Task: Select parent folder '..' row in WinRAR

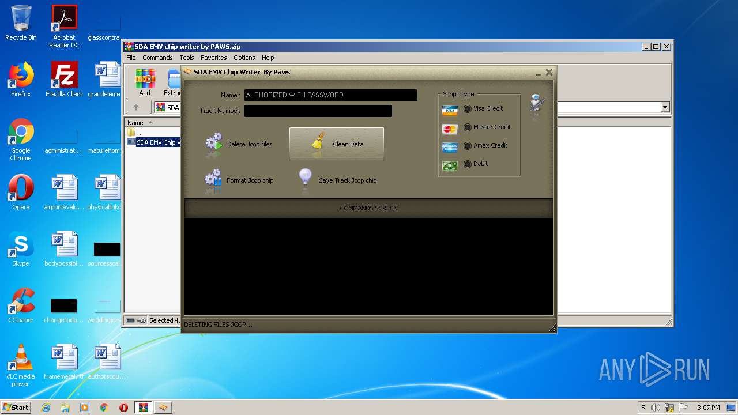Action: click(x=153, y=133)
